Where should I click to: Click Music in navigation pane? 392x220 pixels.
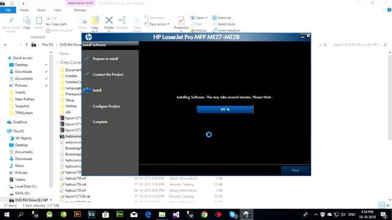pos(20,166)
